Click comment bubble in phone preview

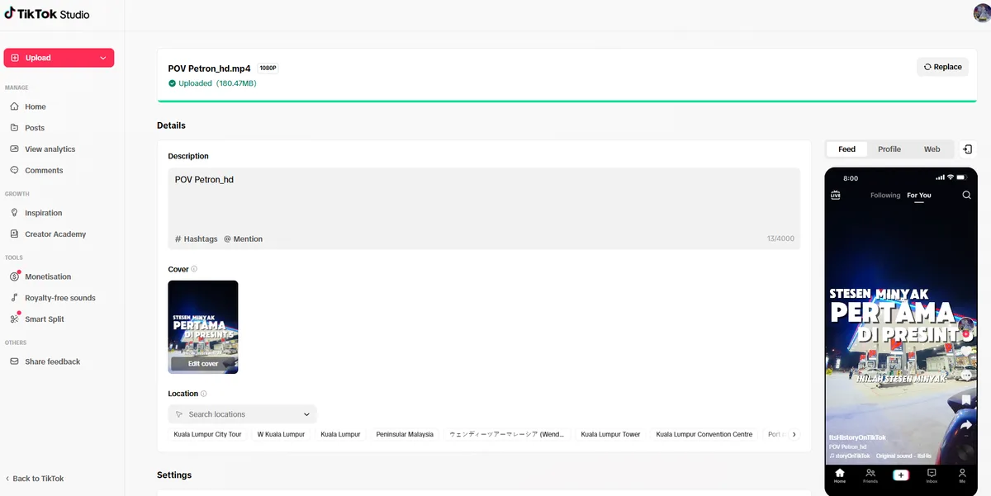click(x=965, y=376)
